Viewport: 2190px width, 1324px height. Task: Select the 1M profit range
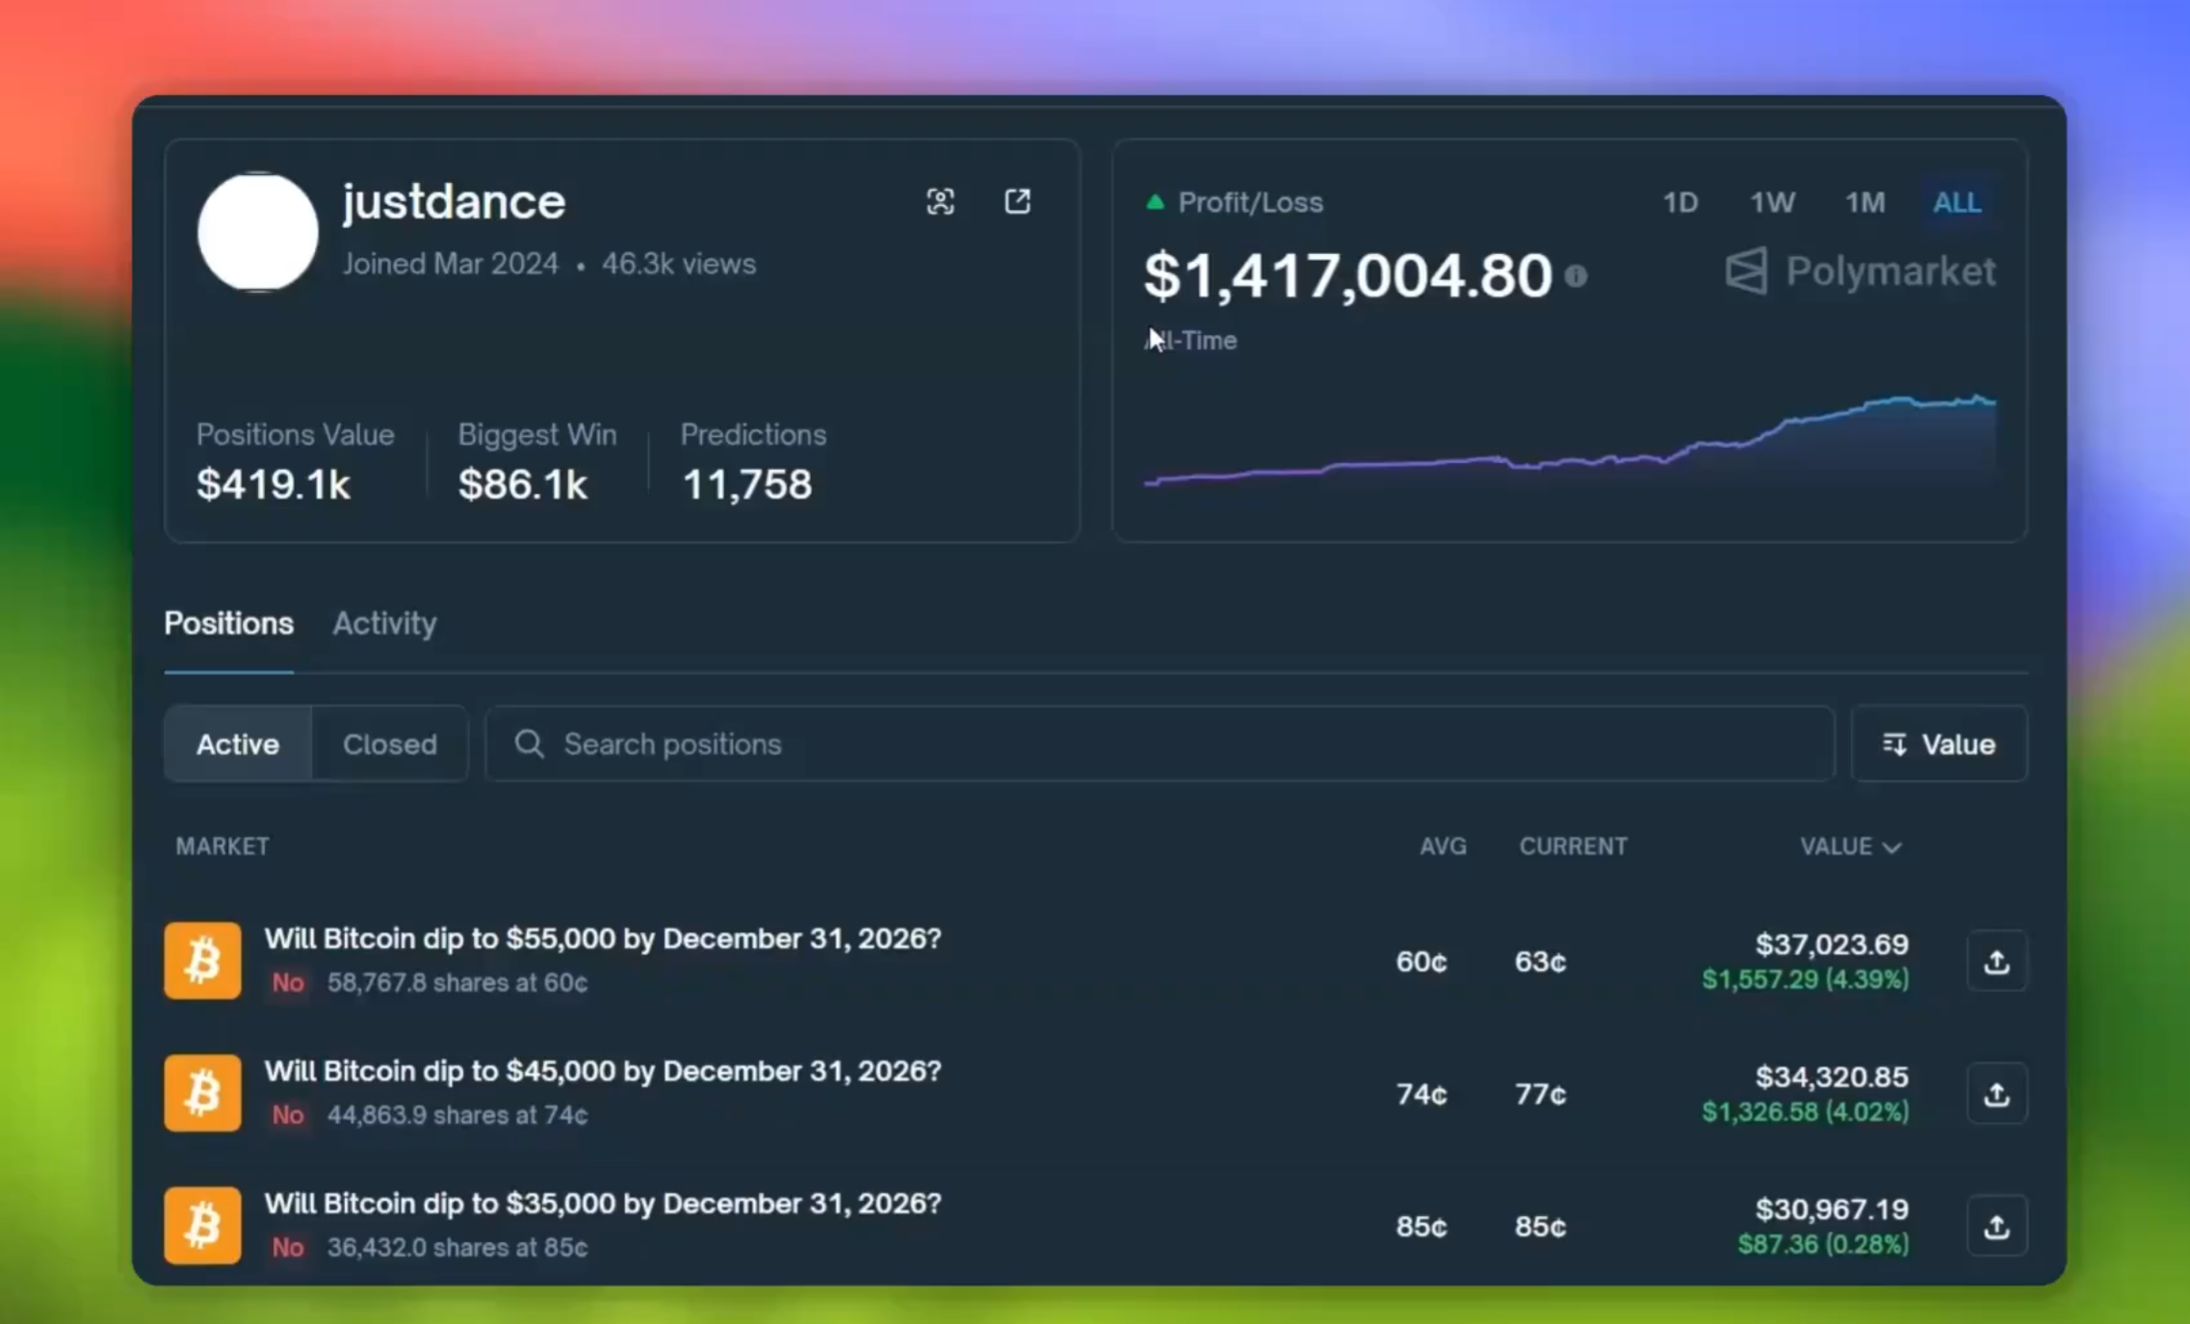pyautogui.click(x=1864, y=202)
